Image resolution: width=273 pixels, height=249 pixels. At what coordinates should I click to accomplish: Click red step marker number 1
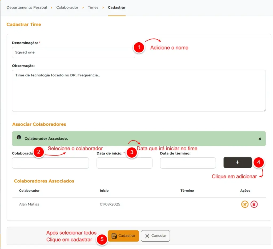click(139, 47)
